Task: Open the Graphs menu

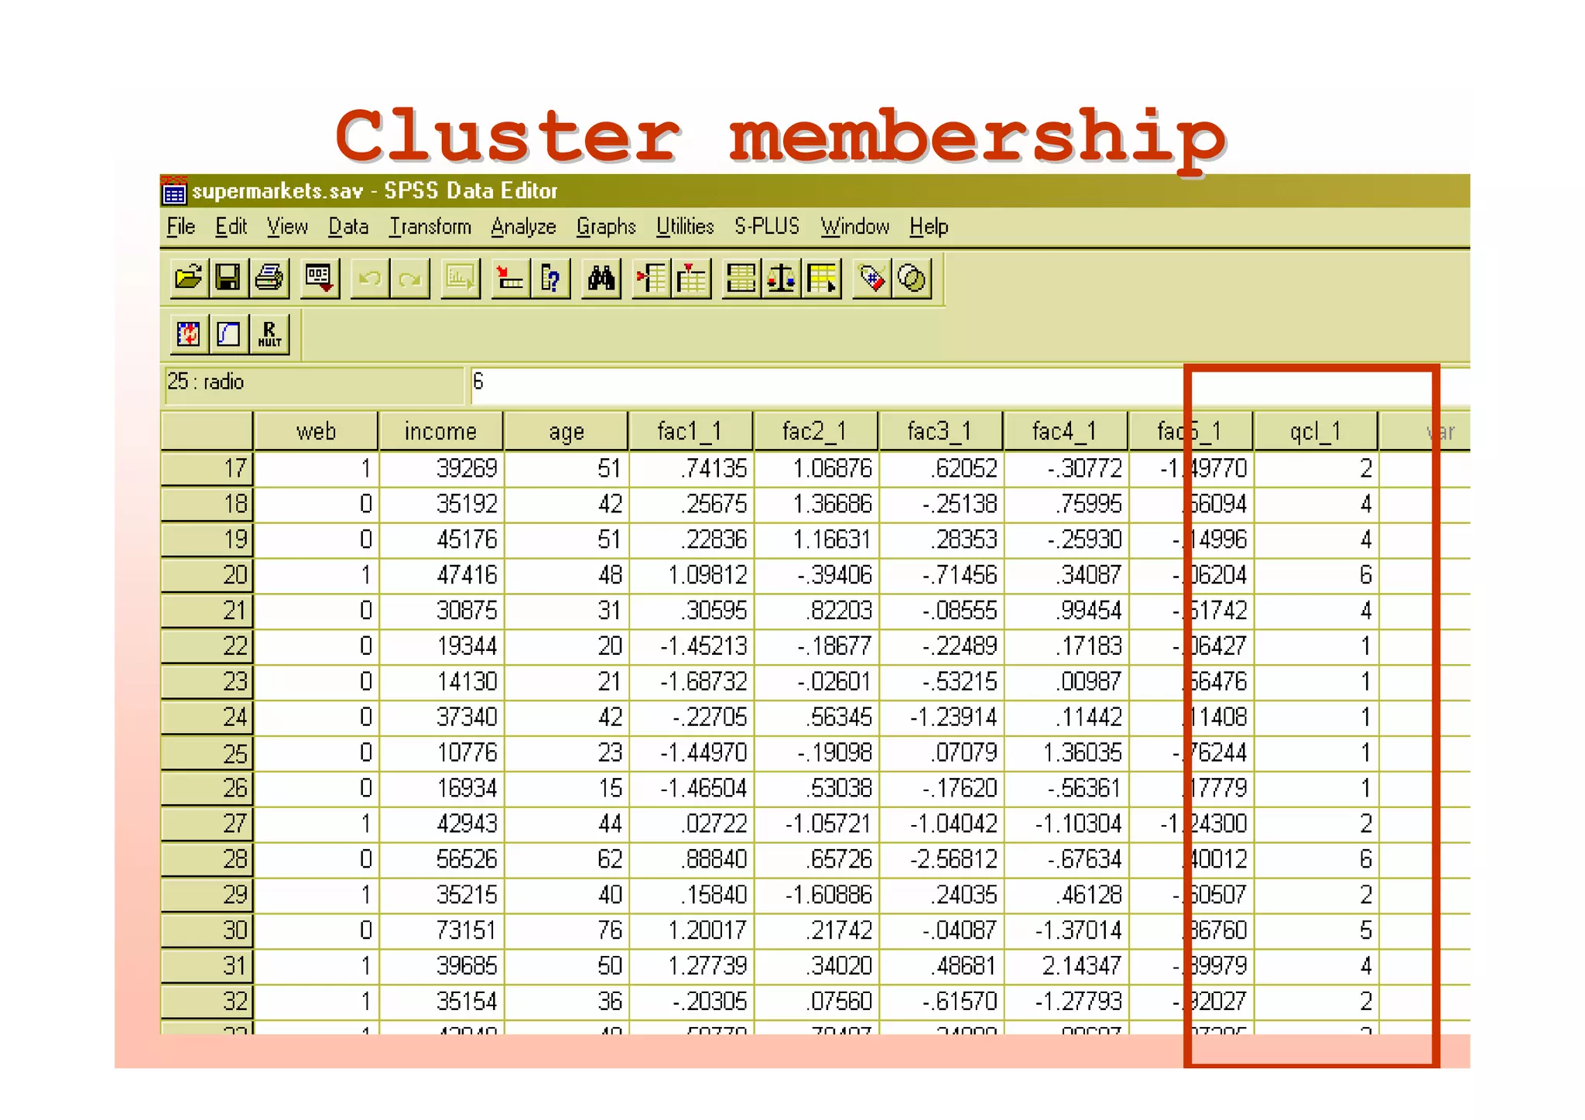Action: pyautogui.click(x=605, y=227)
